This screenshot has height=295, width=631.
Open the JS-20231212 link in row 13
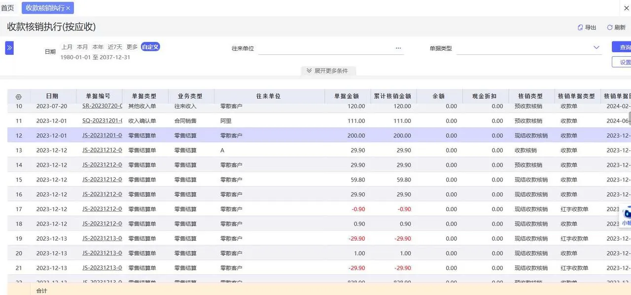pos(103,150)
